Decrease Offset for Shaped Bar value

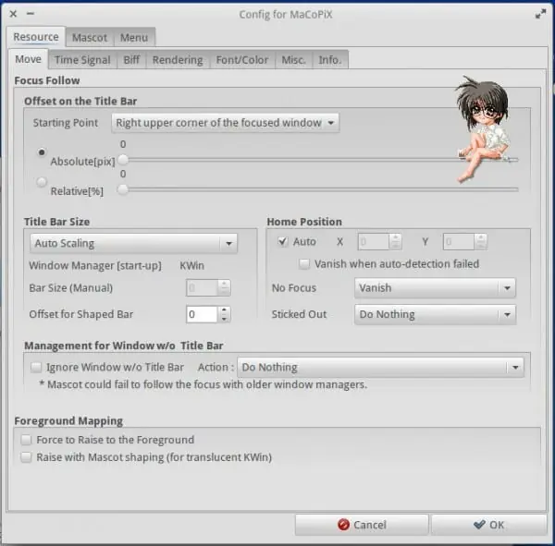(224, 319)
